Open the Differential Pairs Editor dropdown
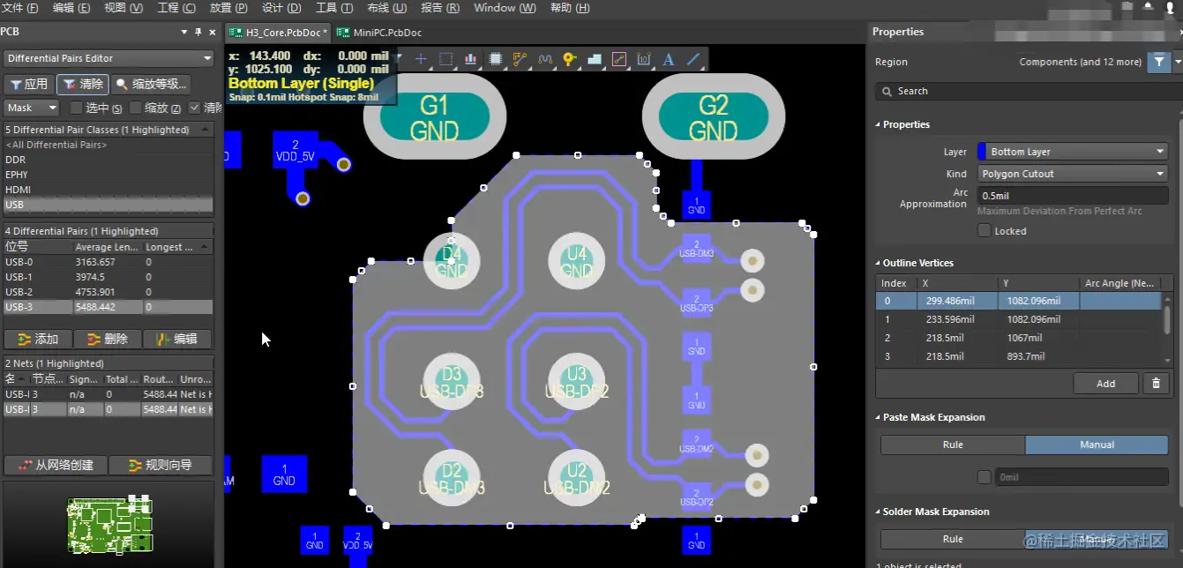The width and height of the screenshot is (1183, 568). coord(109,58)
